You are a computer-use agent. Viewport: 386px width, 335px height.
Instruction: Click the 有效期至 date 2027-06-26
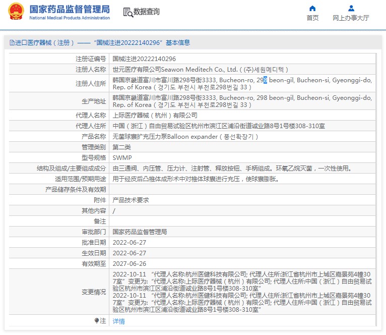click(x=129, y=263)
